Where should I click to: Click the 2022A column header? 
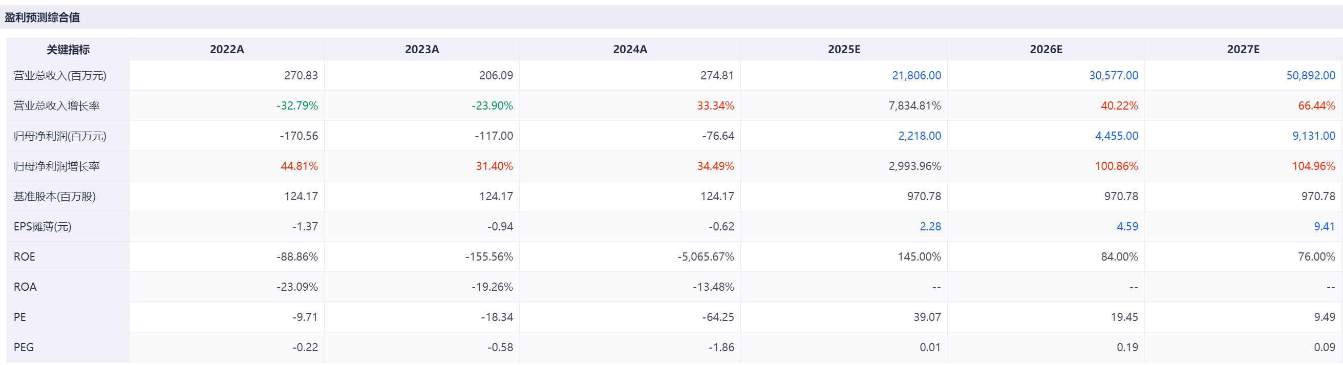click(227, 50)
